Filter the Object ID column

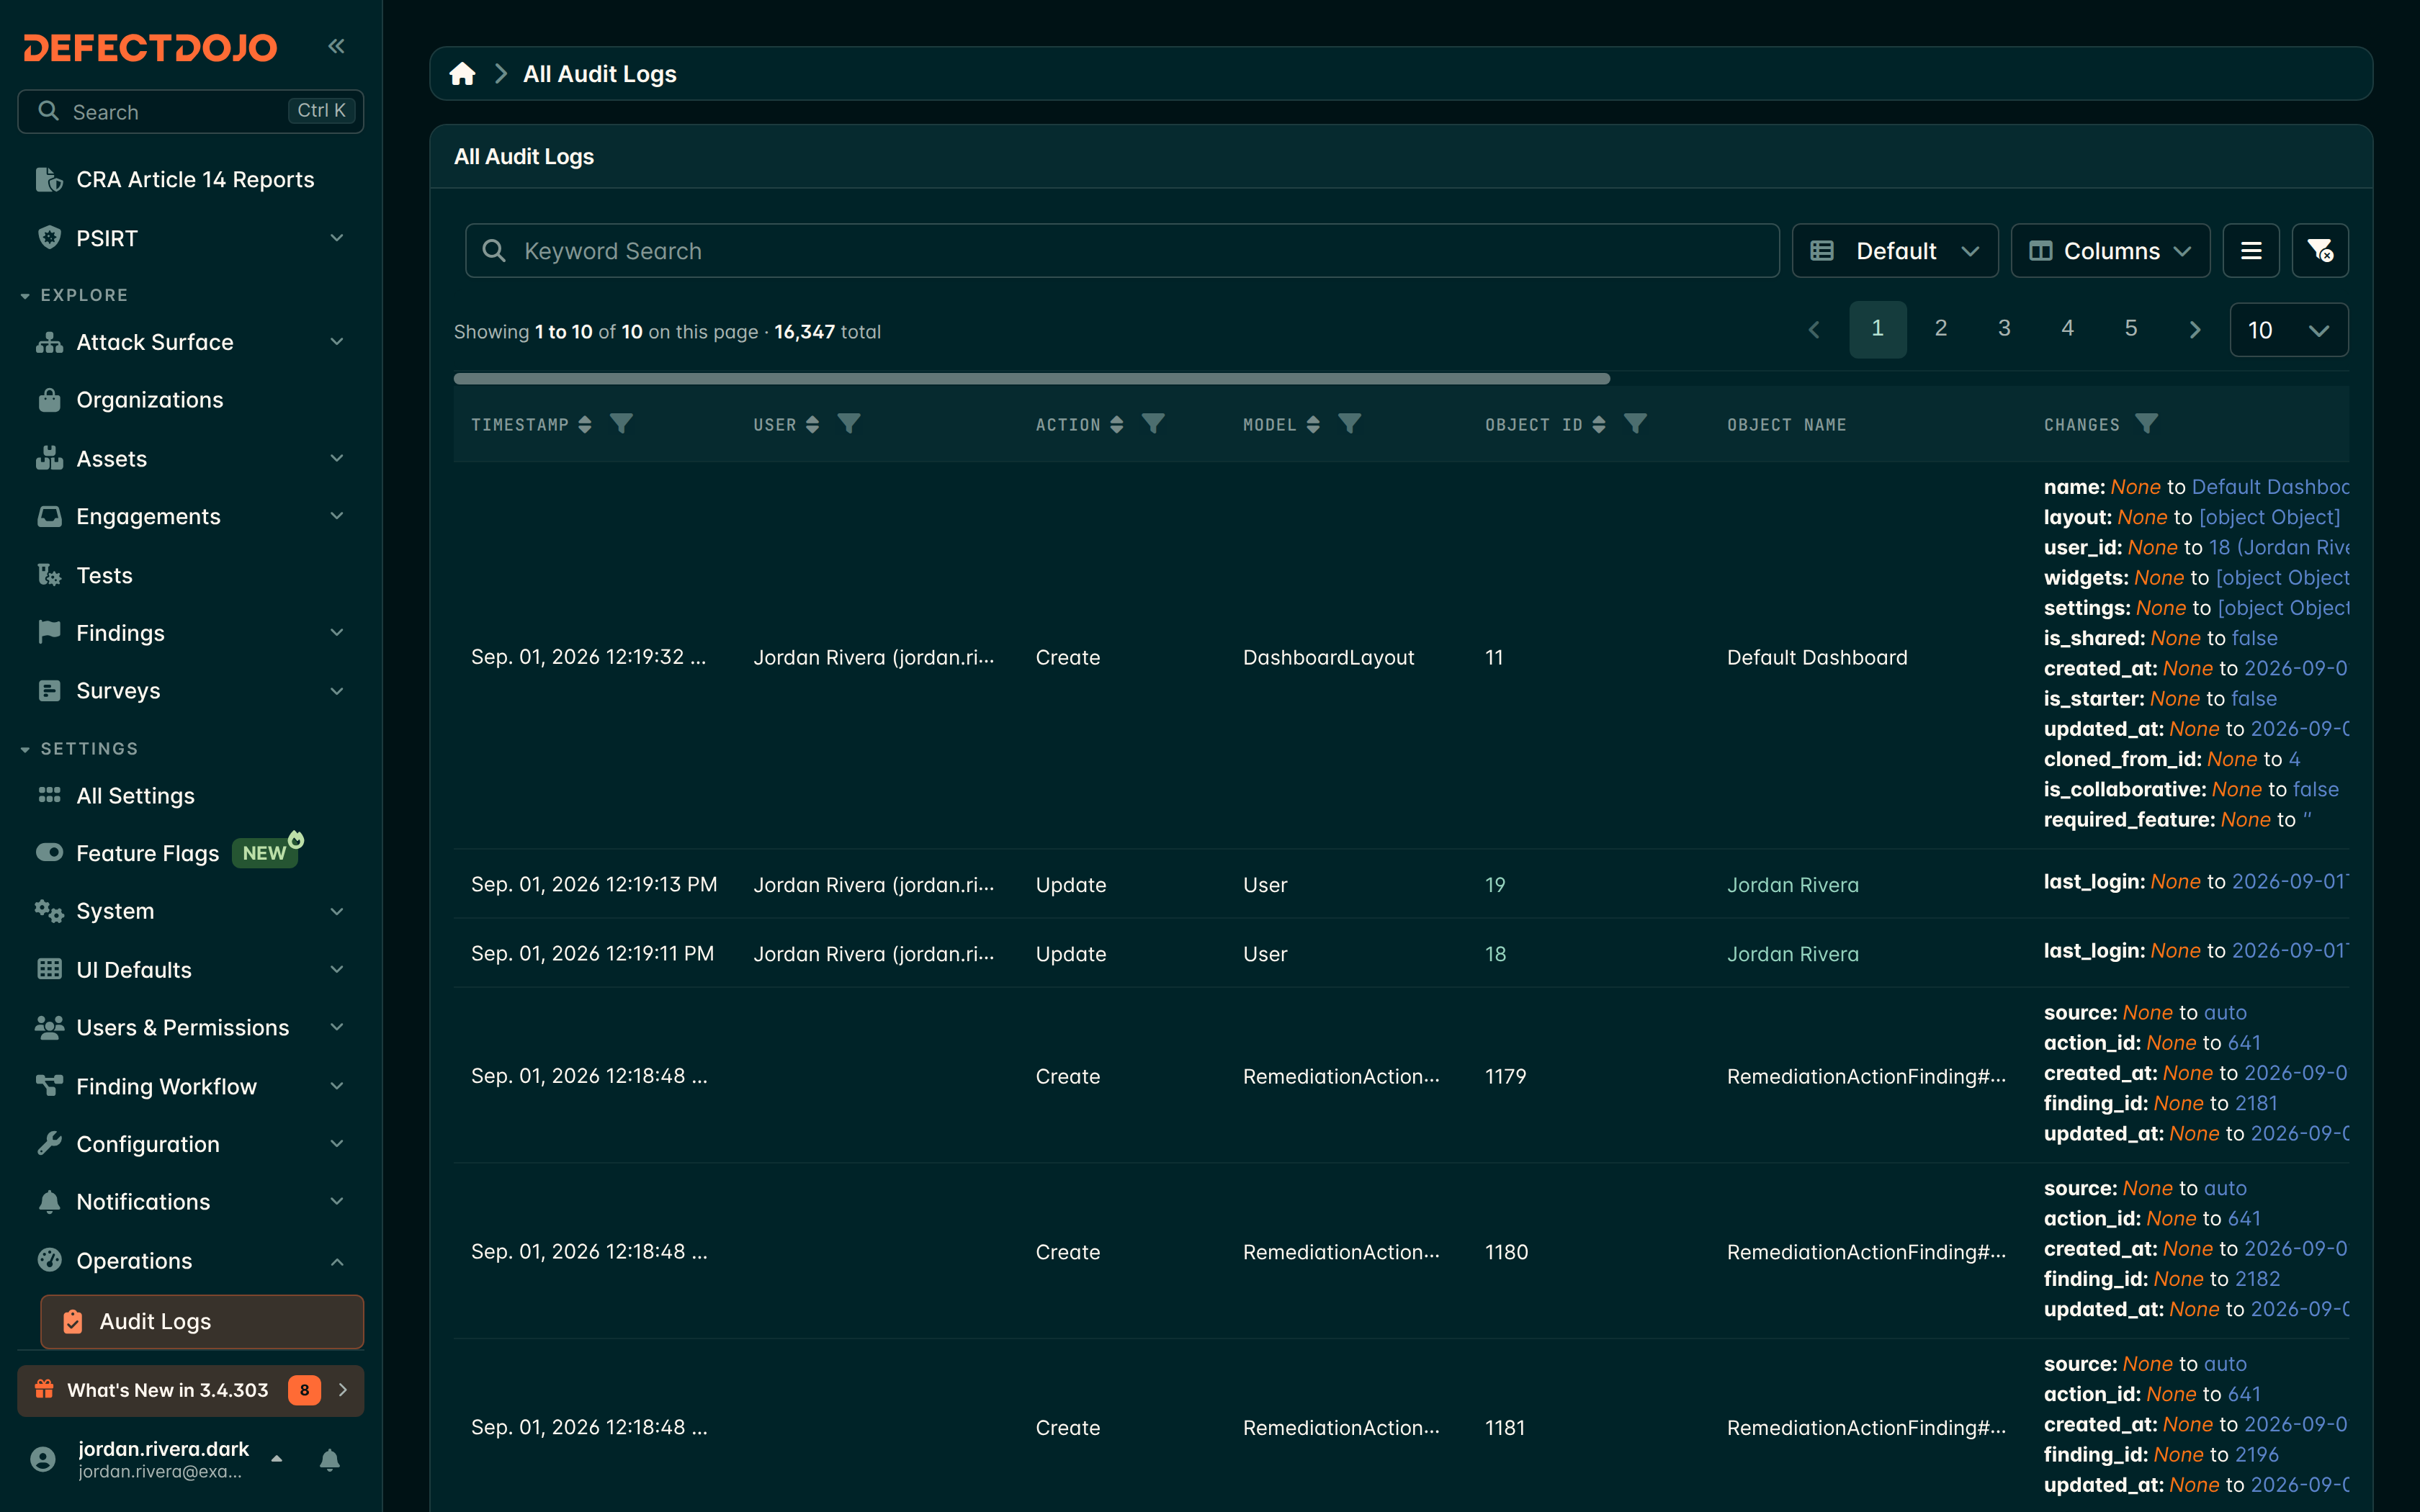(x=1635, y=424)
